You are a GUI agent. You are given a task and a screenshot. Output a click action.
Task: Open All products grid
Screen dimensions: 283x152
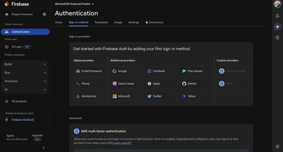[x=19, y=101]
